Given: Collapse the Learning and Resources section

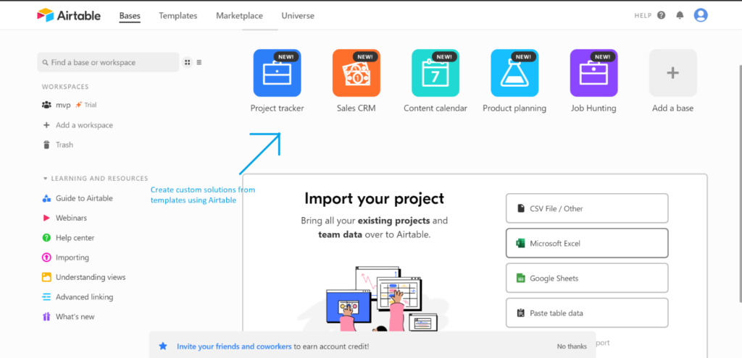Looking at the screenshot, I should [95, 179].
